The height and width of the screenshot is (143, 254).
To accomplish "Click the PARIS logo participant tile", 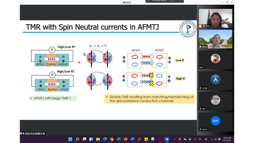I will [x=216, y=79].
